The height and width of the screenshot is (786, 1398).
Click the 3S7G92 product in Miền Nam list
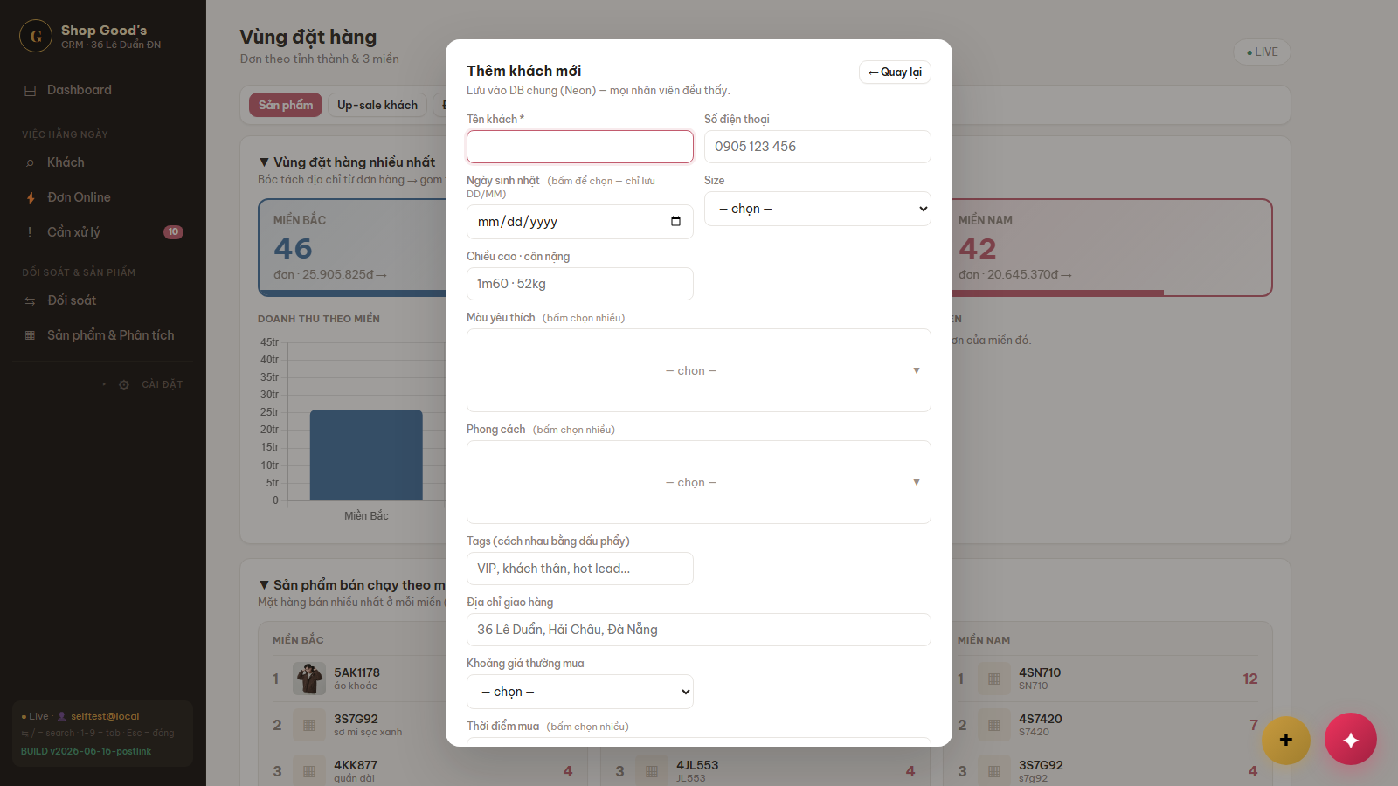click(x=1041, y=765)
